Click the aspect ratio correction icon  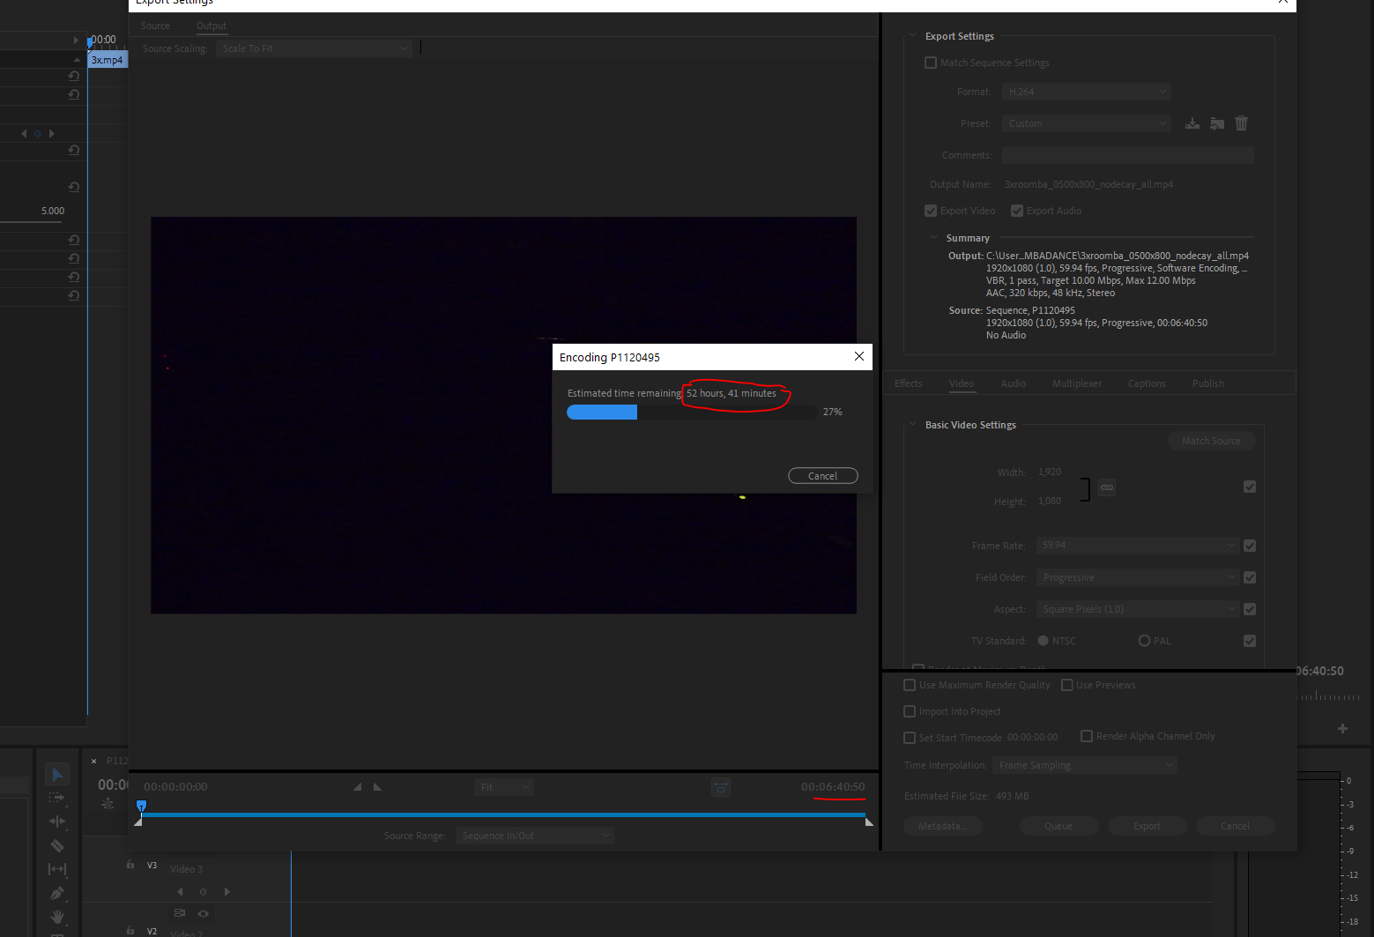pyautogui.click(x=720, y=787)
